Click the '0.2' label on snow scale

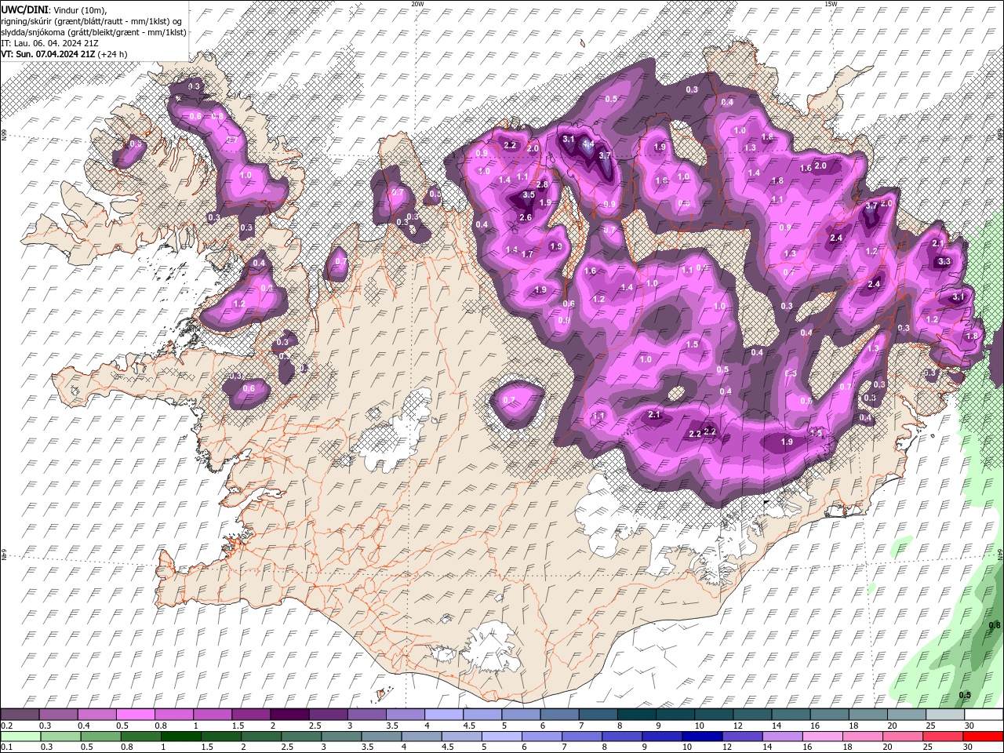[x=6, y=726]
